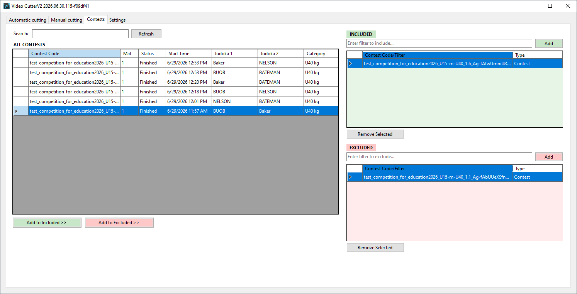
Task: Click row arrow of Excluded list entry
Action: (355, 177)
